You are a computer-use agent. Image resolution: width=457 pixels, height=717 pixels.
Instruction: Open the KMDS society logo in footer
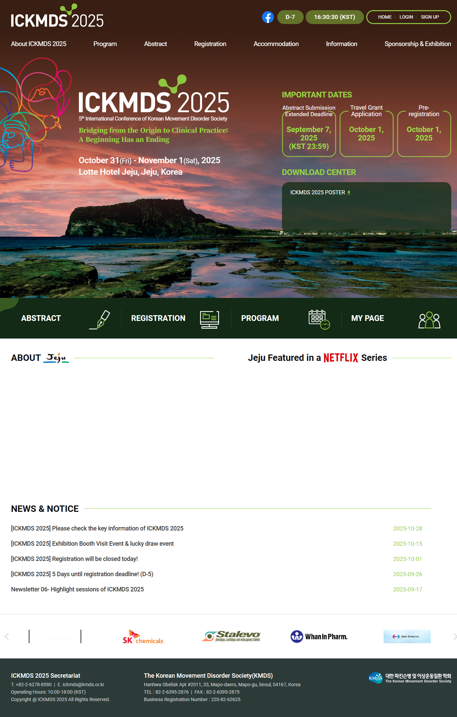tap(410, 678)
